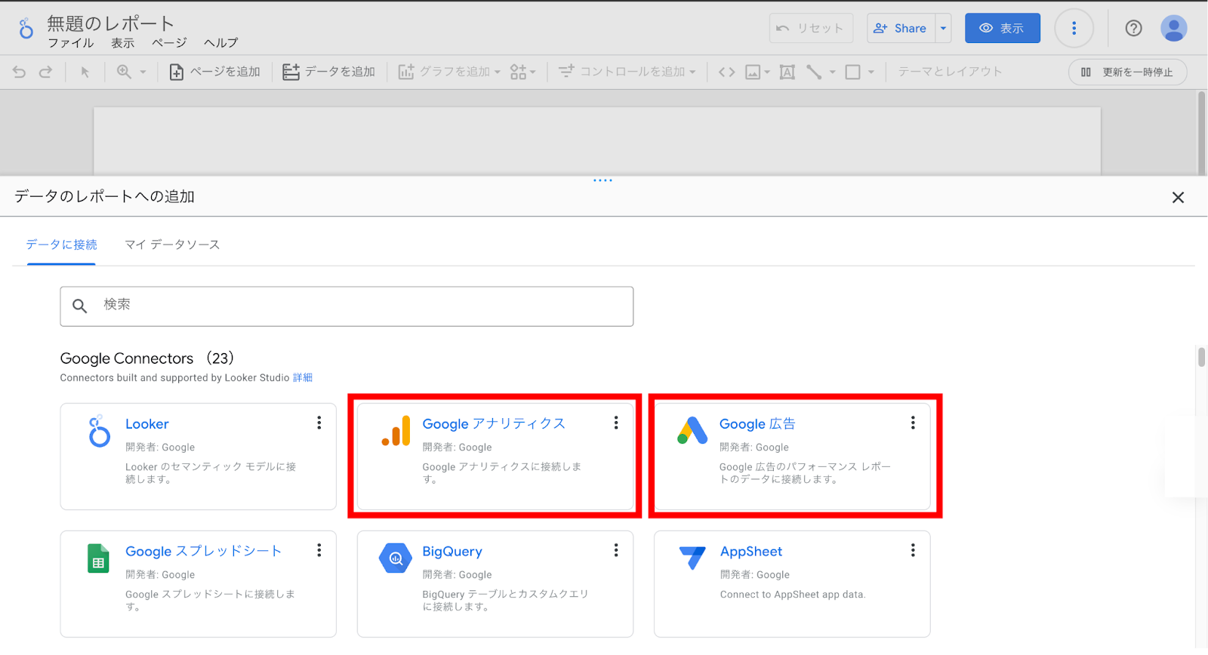This screenshot has height=655, width=1208.
Task: Switch to マイ データソース tab
Action: pos(172,244)
